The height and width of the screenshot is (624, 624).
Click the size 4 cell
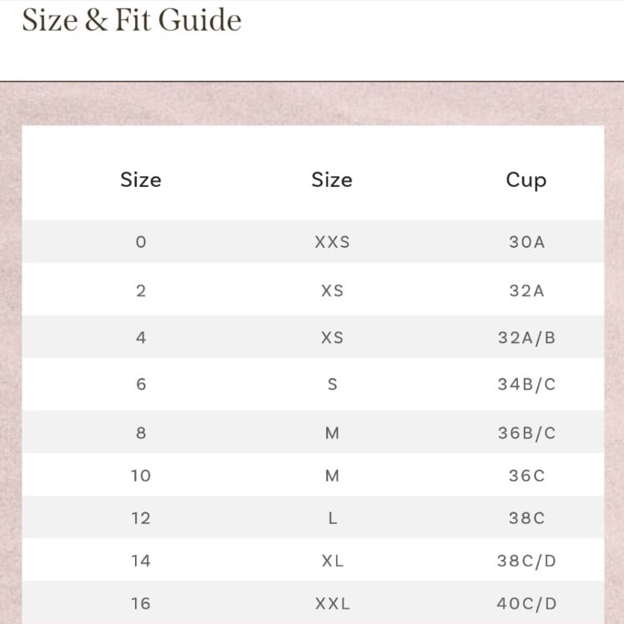coord(141,338)
